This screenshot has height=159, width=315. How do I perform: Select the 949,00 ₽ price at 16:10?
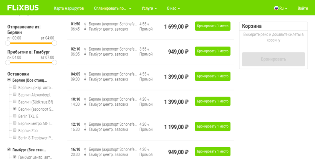178,152
